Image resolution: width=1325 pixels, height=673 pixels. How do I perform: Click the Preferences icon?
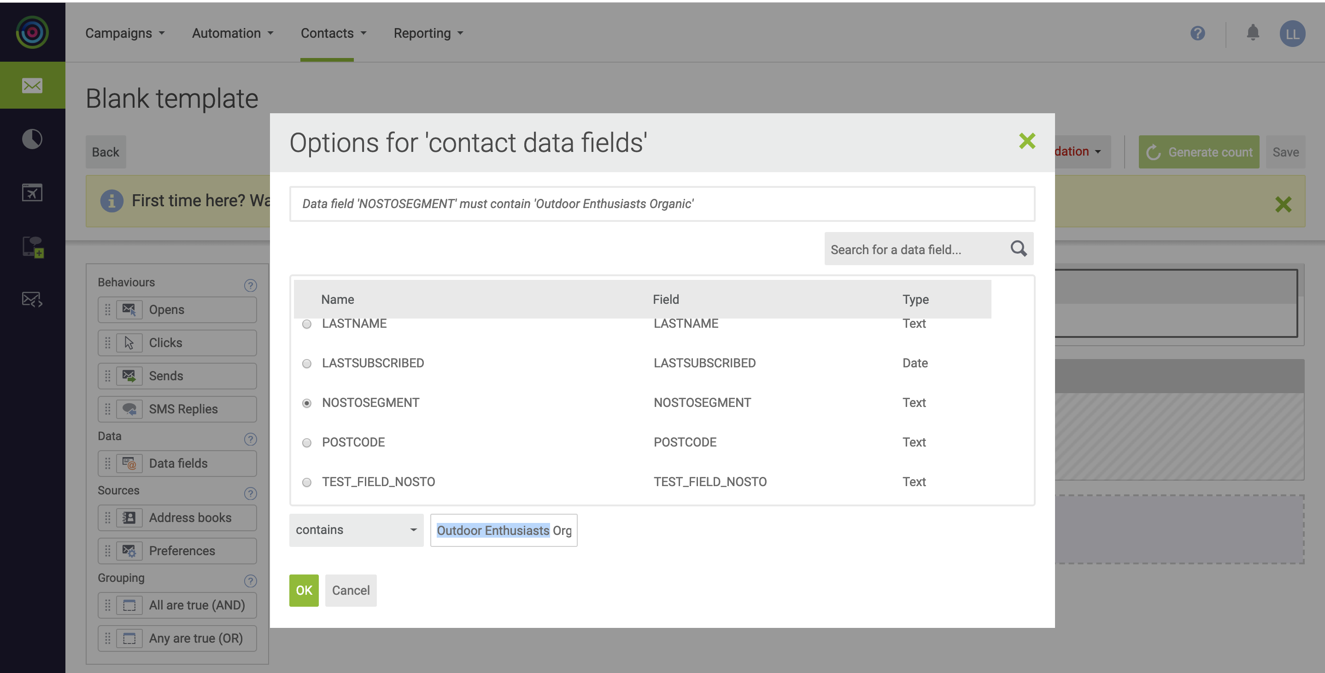(129, 551)
